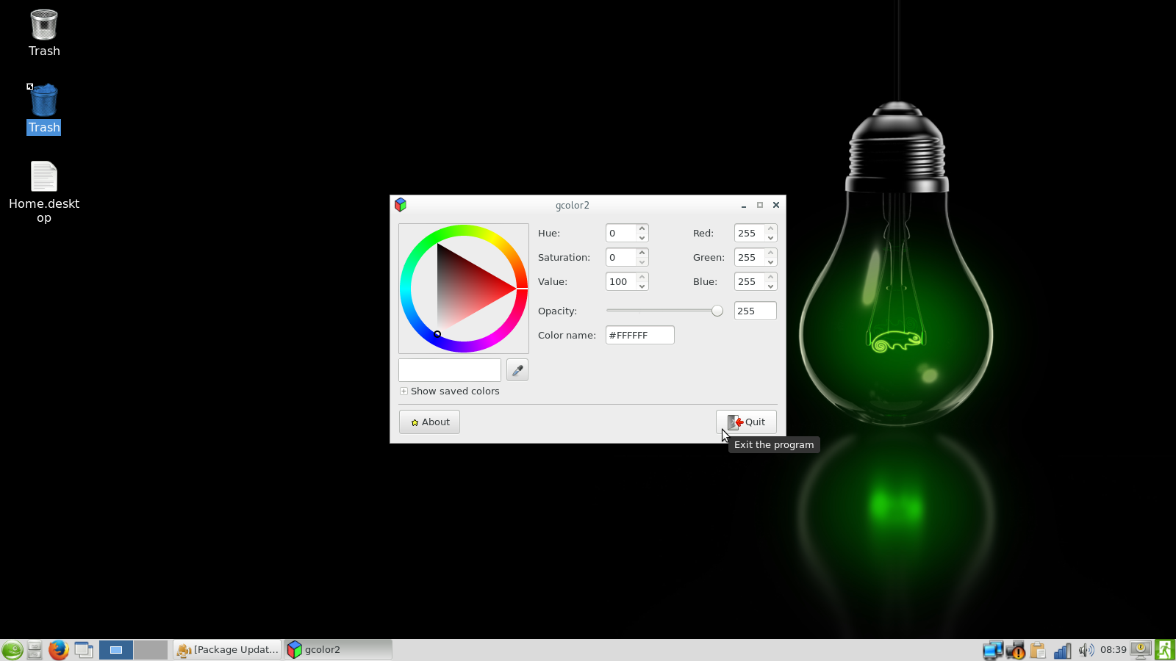Image resolution: width=1176 pixels, height=661 pixels.
Task: Open the volume control in system tray
Action: tap(1086, 650)
